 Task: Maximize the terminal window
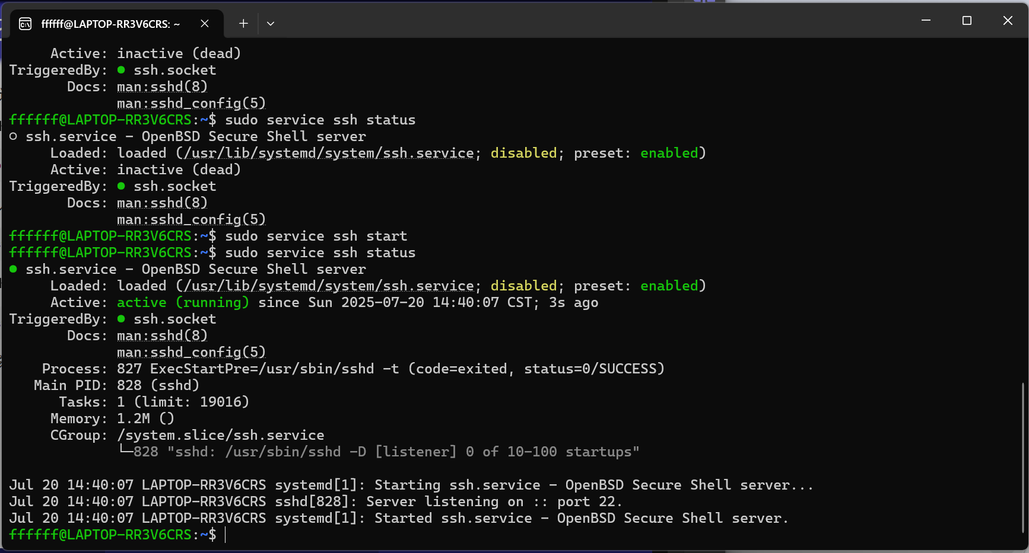click(967, 21)
